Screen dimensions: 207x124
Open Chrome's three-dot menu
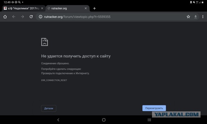click(203, 17)
